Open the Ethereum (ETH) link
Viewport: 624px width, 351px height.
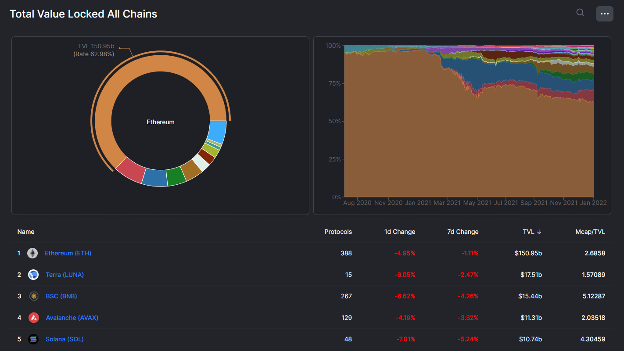[68, 253]
